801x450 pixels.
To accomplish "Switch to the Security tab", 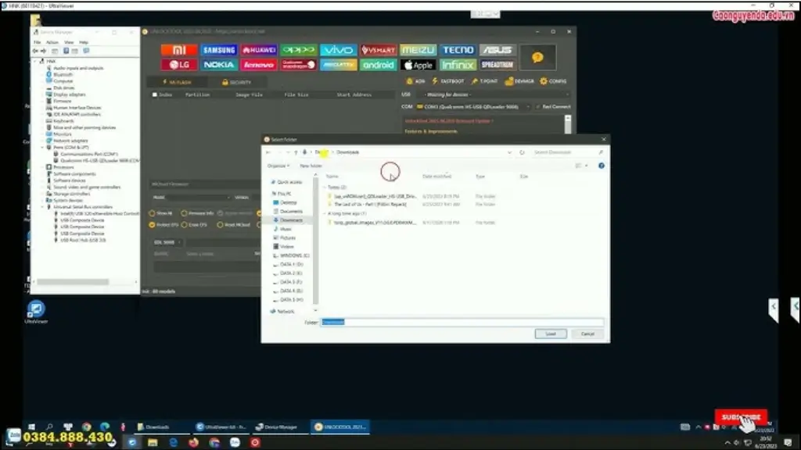I will click(236, 82).
